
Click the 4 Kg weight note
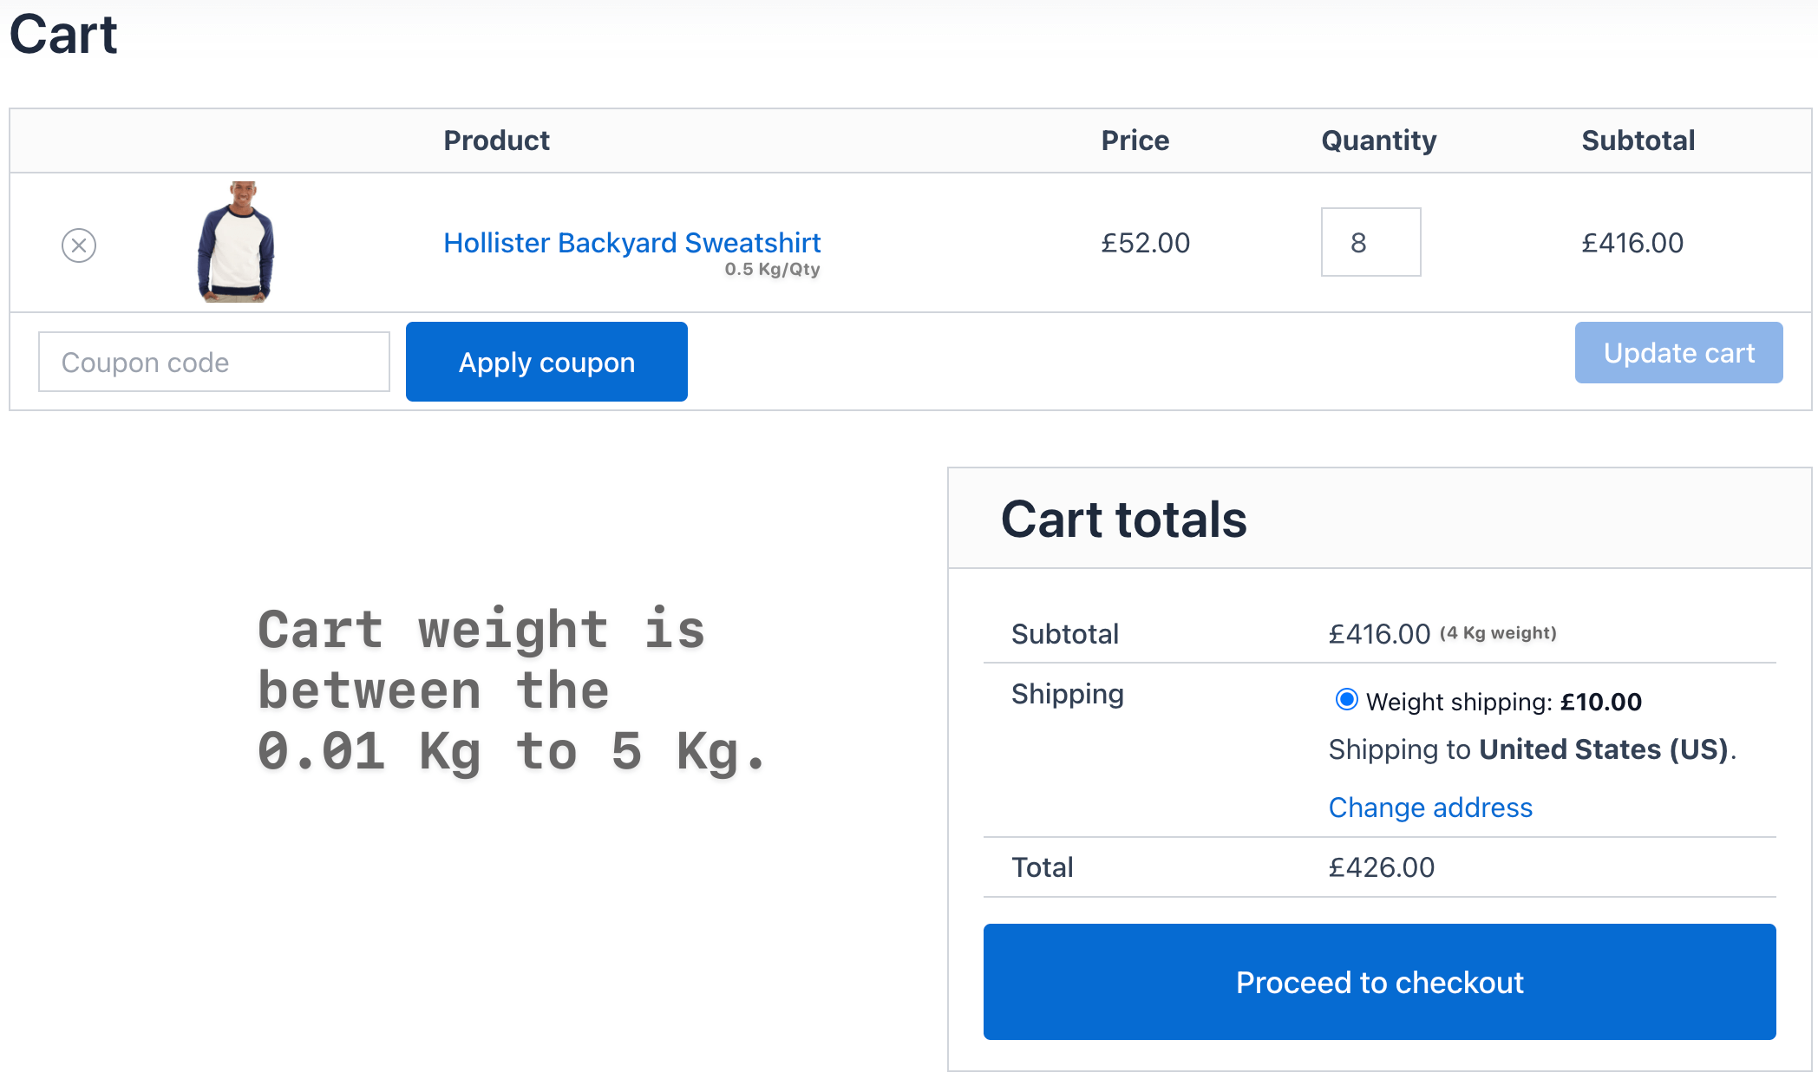click(x=1498, y=633)
